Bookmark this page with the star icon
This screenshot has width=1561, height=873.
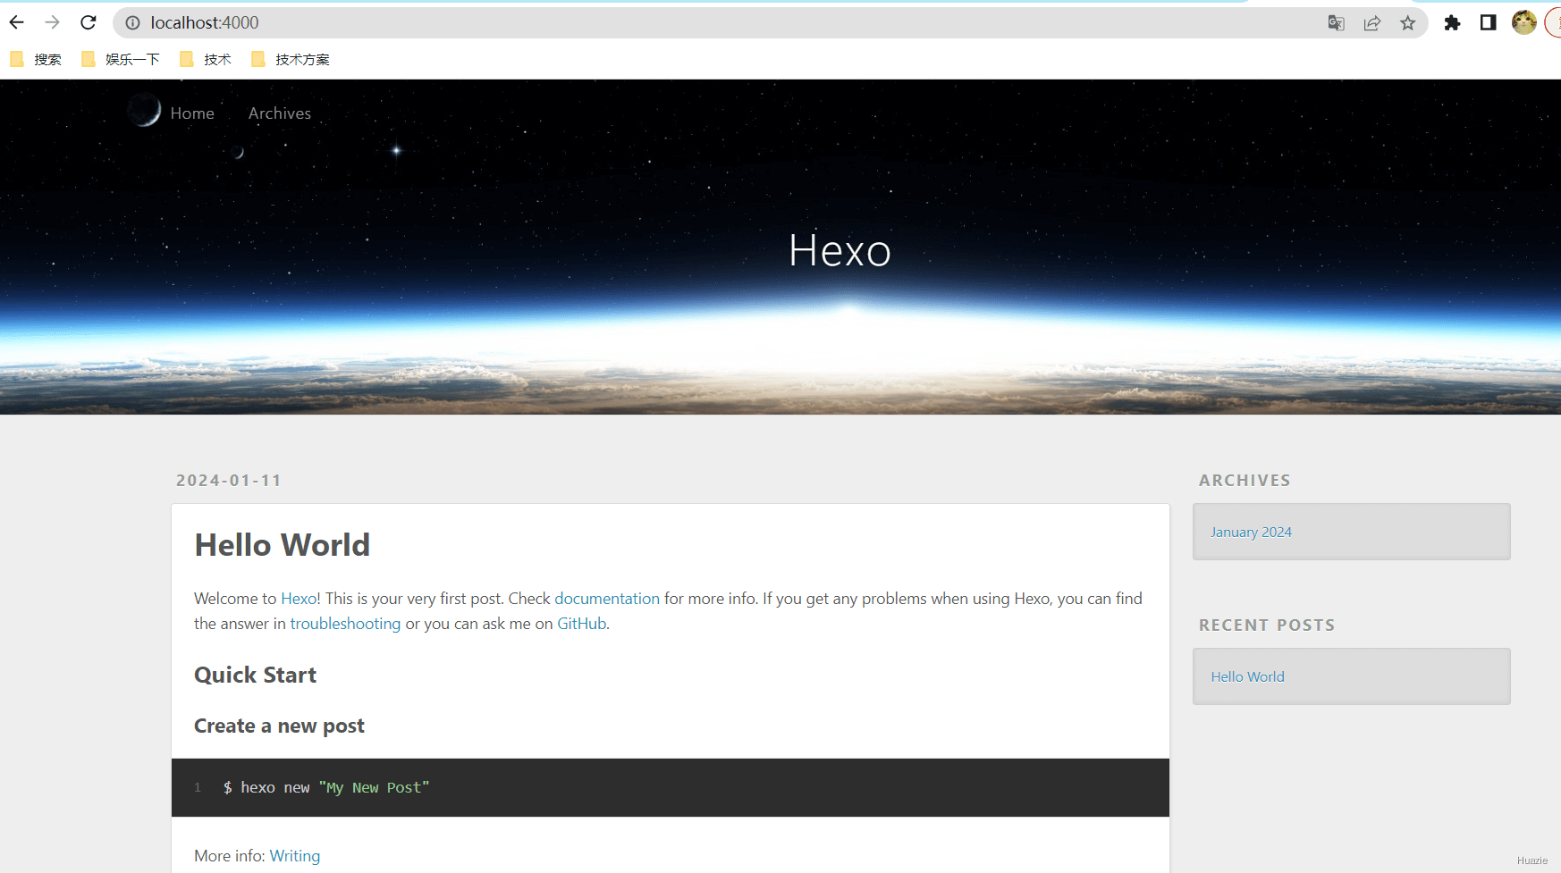coord(1408,23)
